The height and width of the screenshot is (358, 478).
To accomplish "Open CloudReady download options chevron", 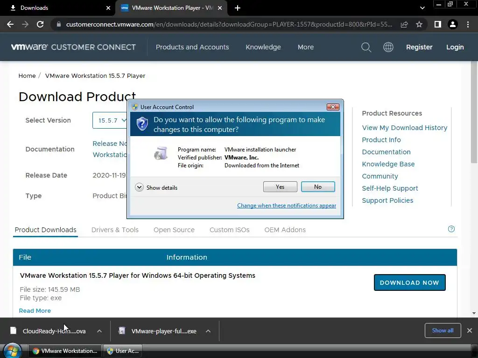I will click(99, 331).
